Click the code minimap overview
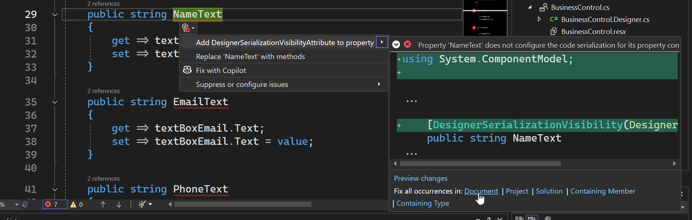The width and height of the screenshot is (692, 220). 485,18
